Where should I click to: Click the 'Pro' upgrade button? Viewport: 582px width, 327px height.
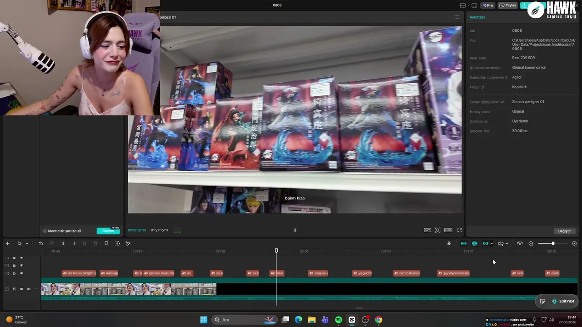pos(488,5)
